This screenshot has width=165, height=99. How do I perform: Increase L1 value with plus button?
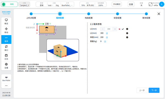click(115, 29)
